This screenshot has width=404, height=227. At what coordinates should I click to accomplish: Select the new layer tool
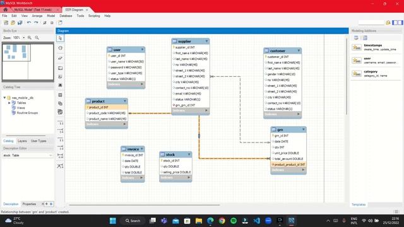point(61,68)
